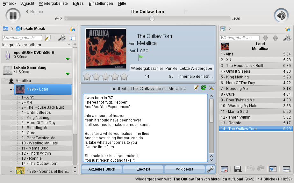Image resolution: width=294 pixels, height=183 pixels.
Task: Open the Einstellungen menu
Action: [101, 4]
